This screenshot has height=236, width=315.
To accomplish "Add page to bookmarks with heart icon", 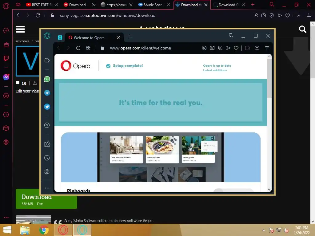I will tap(236, 48).
